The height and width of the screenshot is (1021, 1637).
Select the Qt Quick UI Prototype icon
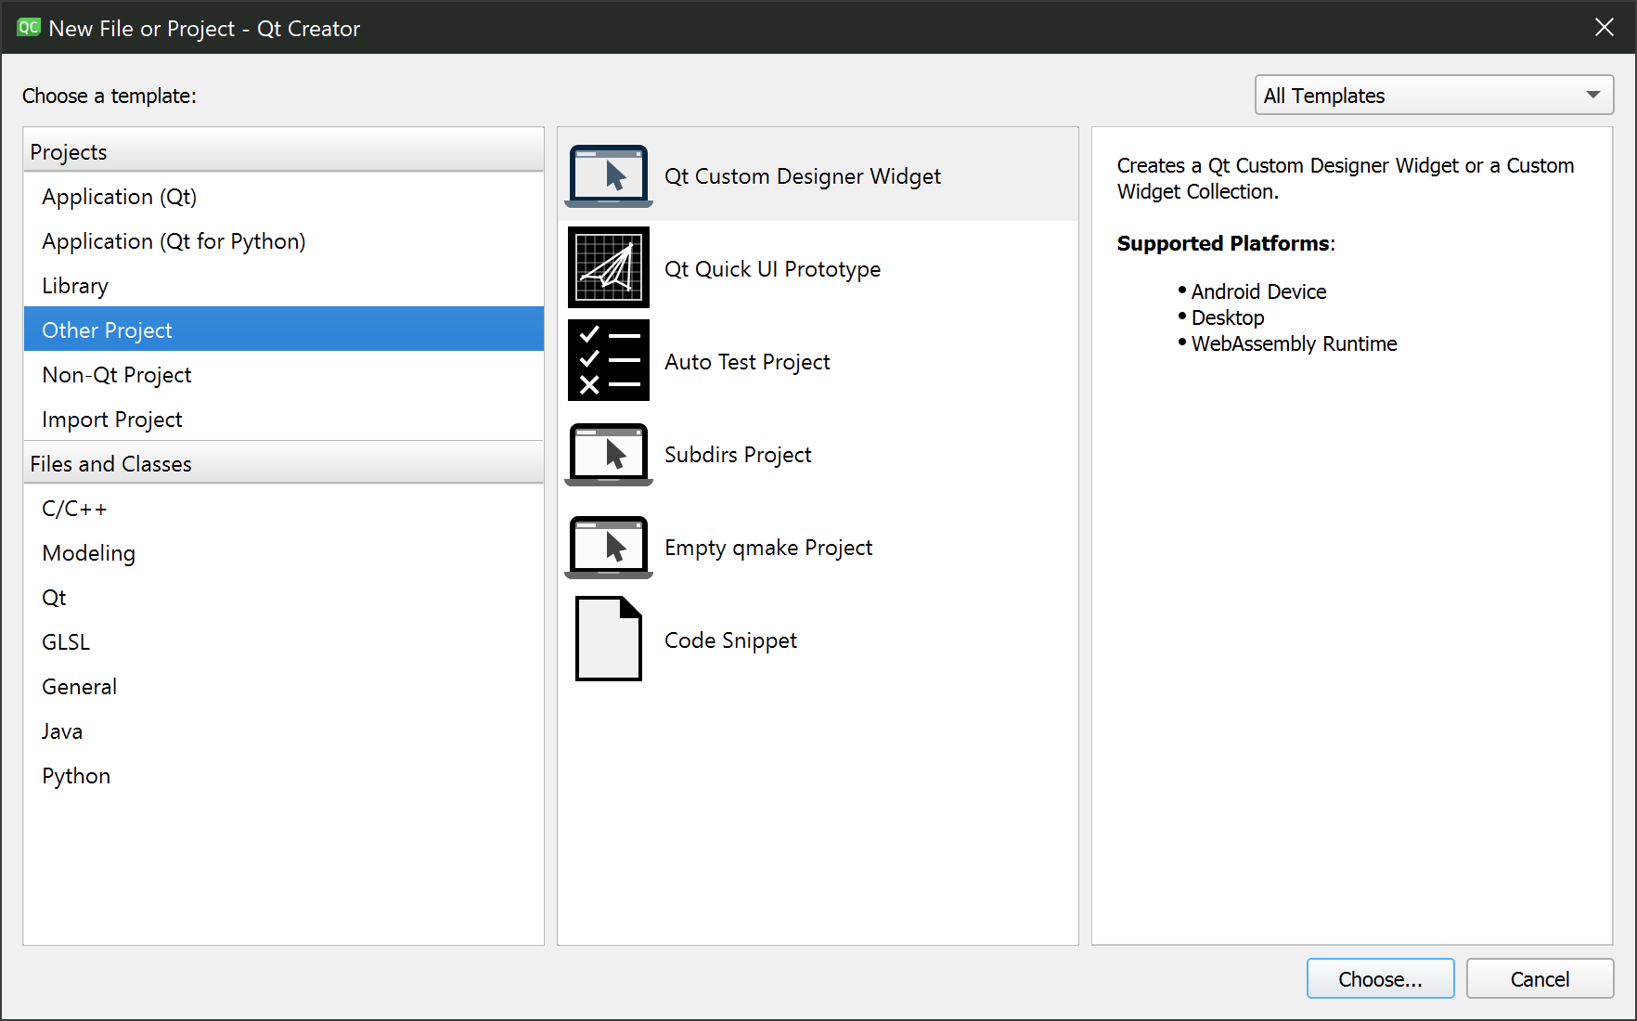[609, 268]
